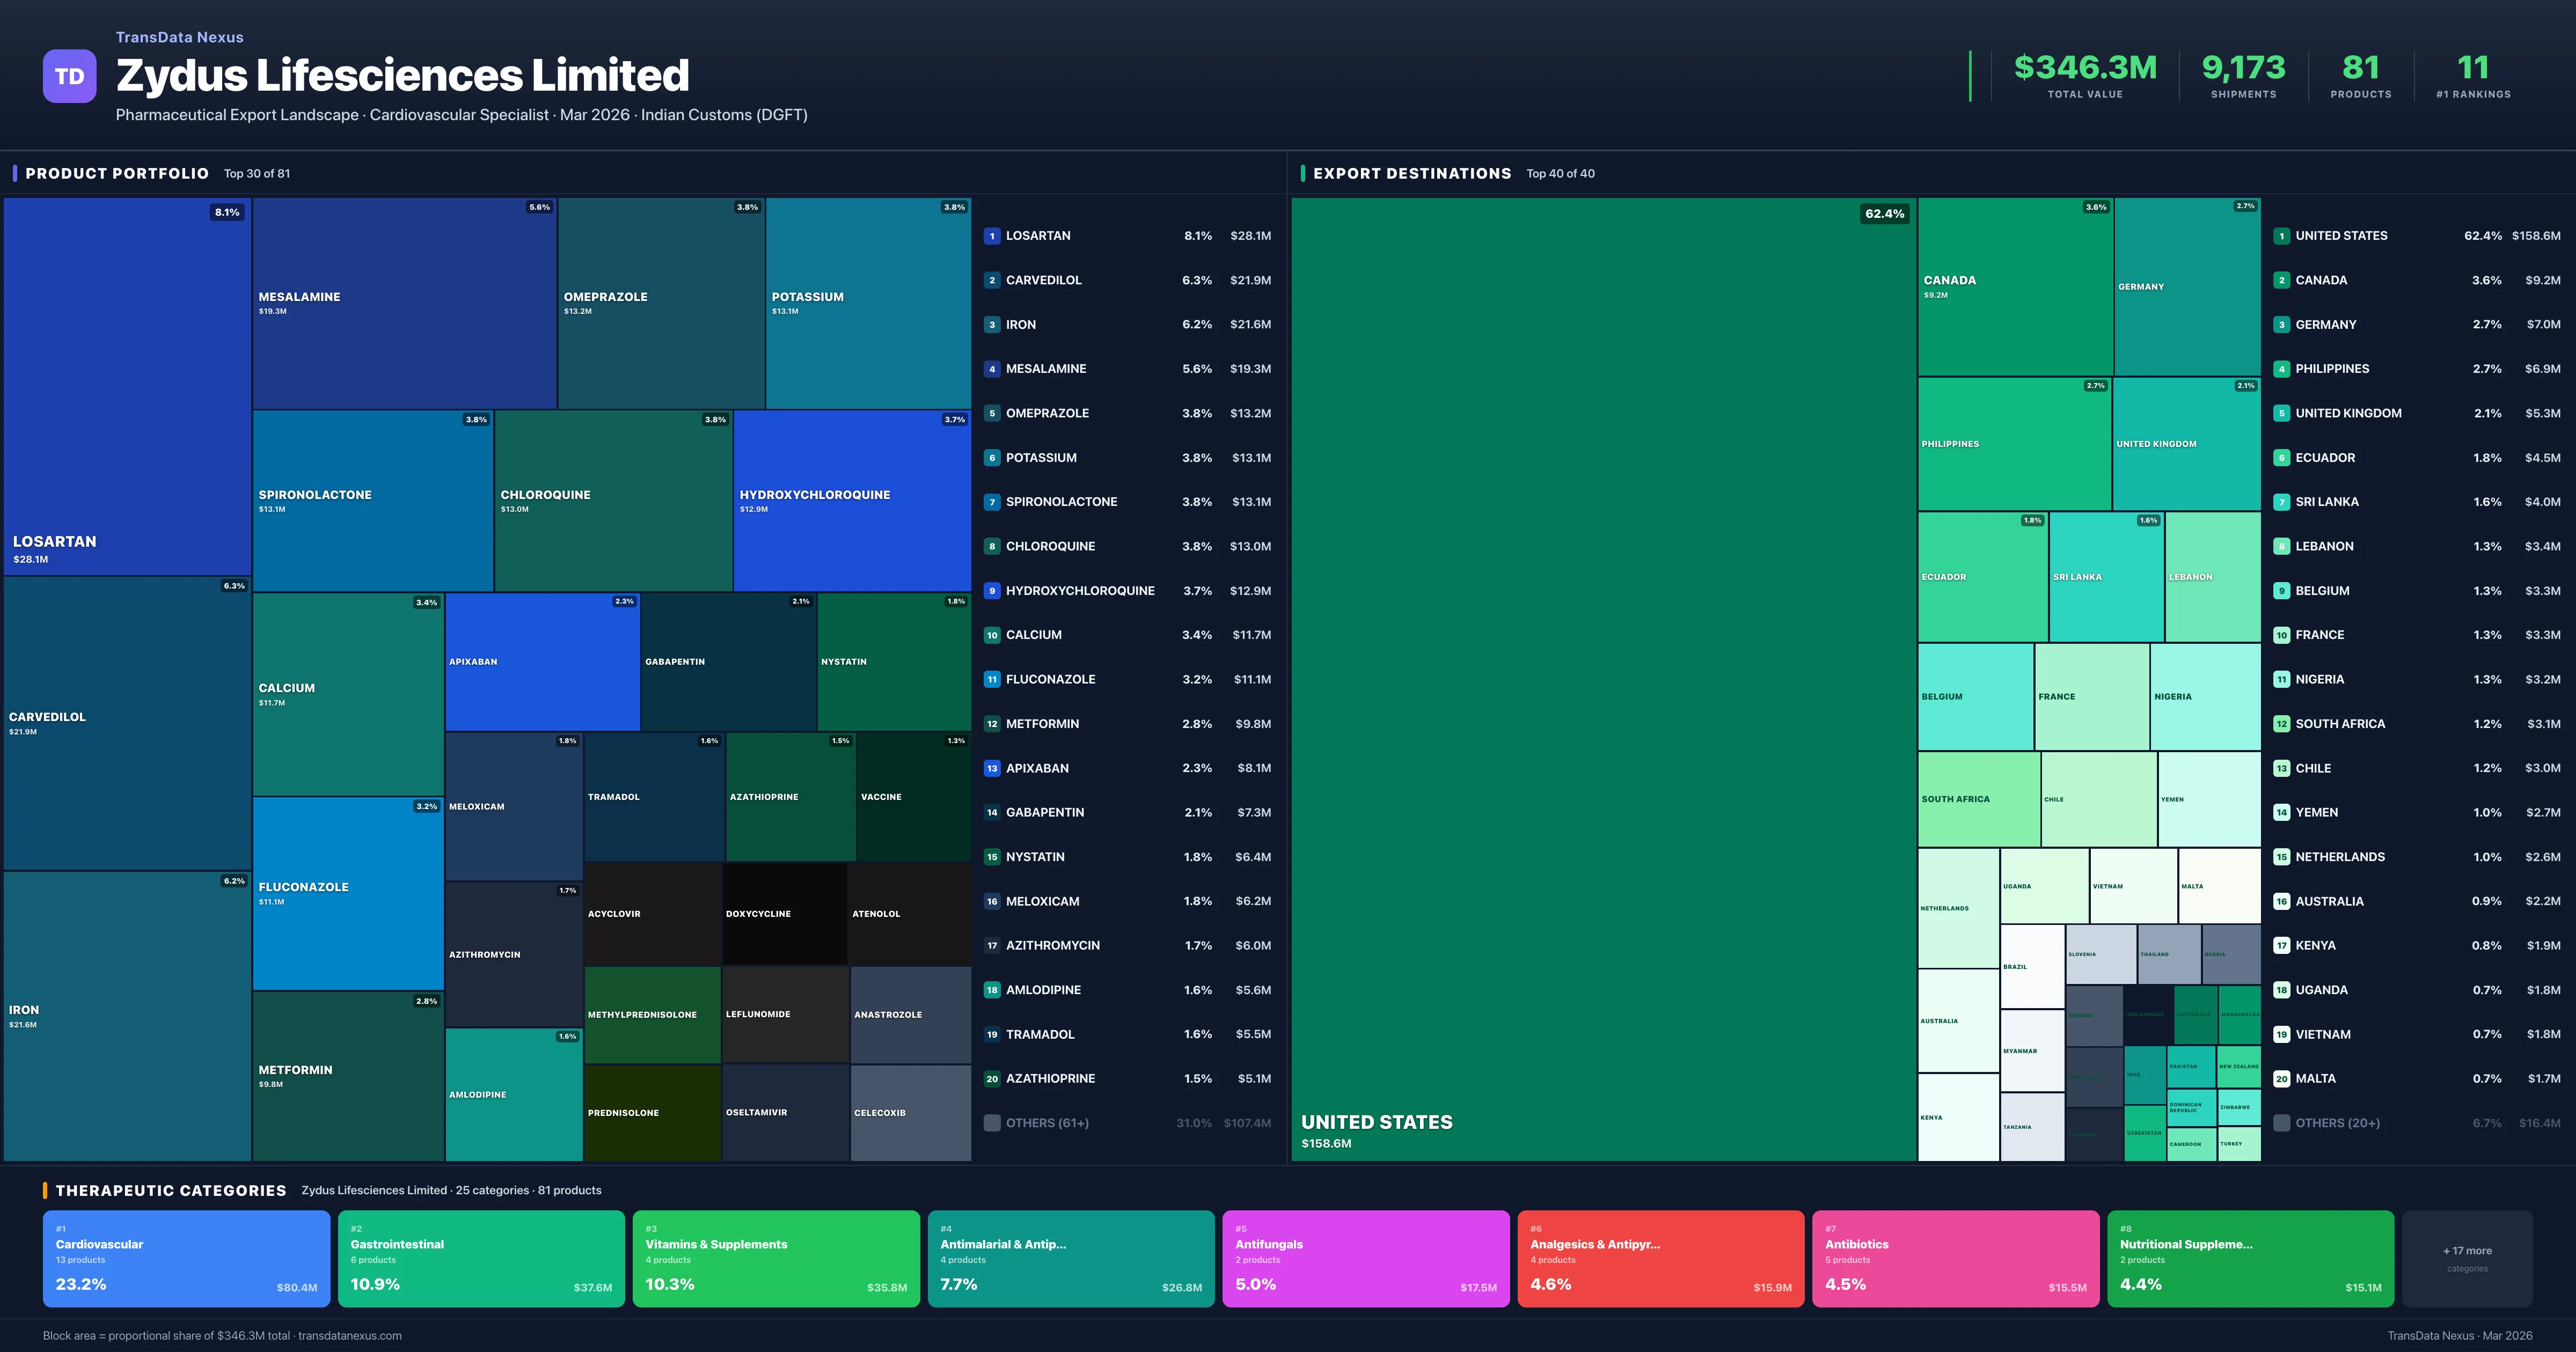Click rank badge 20 beside MALTA
Image resolution: width=2576 pixels, height=1352 pixels.
pyautogui.click(x=2283, y=1078)
